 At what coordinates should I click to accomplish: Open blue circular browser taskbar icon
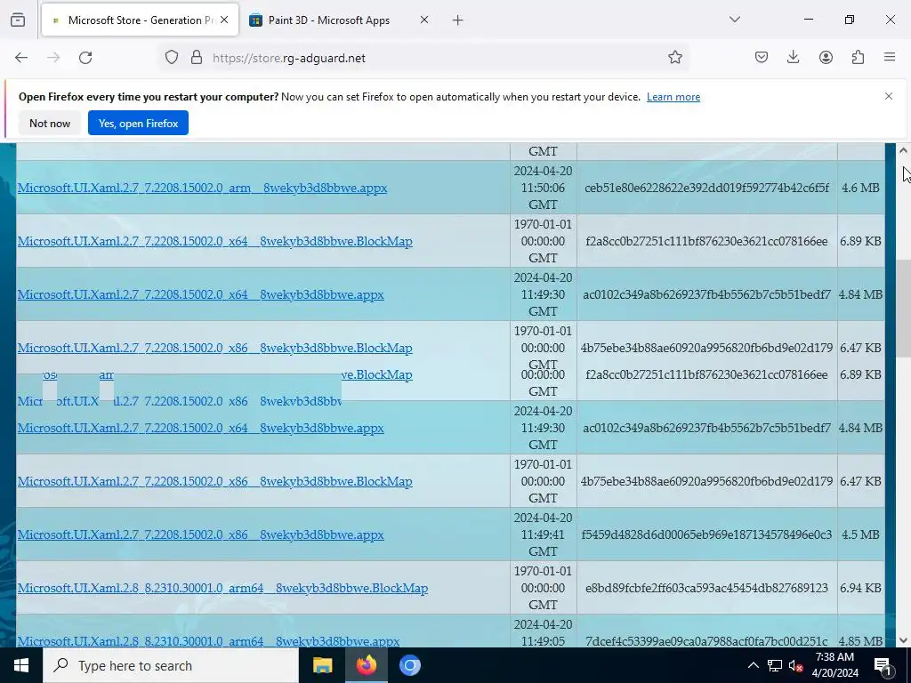[409, 665]
